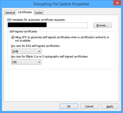The image size is (123, 113).
Task: Click the Apply button
Action: pyautogui.click(x=110, y=106)
